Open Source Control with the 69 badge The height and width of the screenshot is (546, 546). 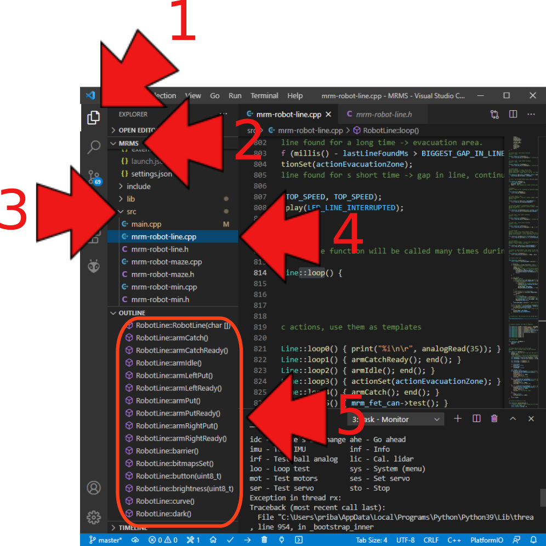click(x=94, y=177)
